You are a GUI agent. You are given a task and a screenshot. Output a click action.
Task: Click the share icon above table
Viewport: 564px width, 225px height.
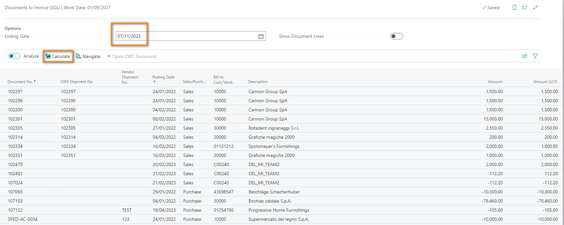coord(525,56)
